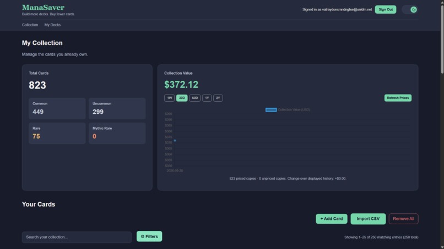Viewport: 444px width, 249px height.
Task: Click the data point on the value chart
Action: click(175, 141)
